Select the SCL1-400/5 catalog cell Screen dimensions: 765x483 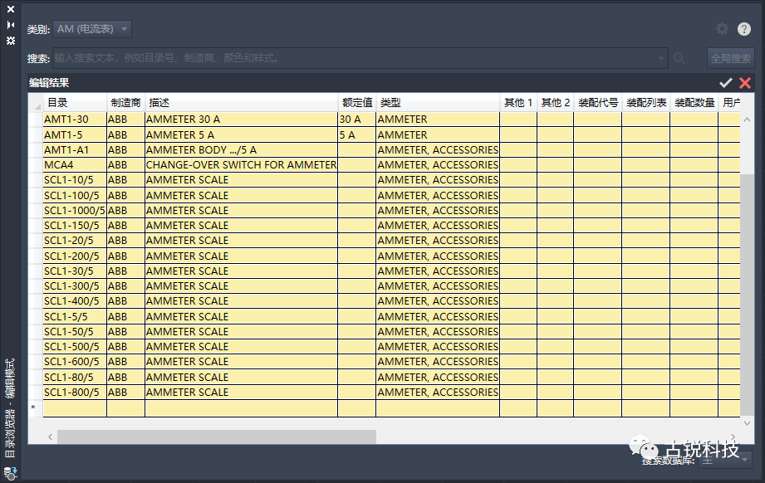coord(75,302)
